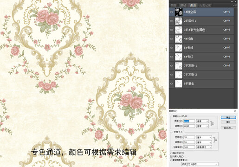Expand the bicubic resampling method dropdown
This screenshot has width=239, height=167.
[x=200, y=164]
